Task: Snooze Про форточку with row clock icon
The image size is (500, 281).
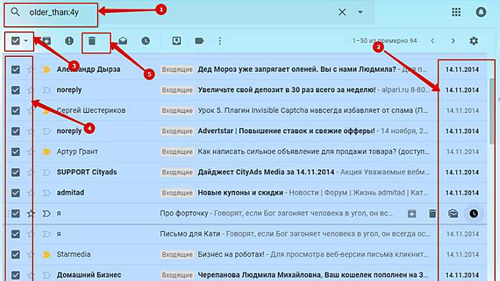Action: [x=474, y=214]
